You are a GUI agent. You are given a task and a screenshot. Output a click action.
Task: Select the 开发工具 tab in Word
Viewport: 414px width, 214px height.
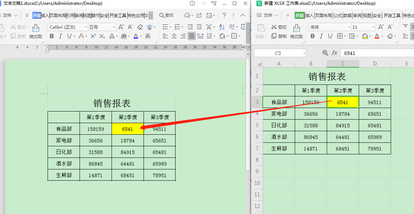click(118, 16)
